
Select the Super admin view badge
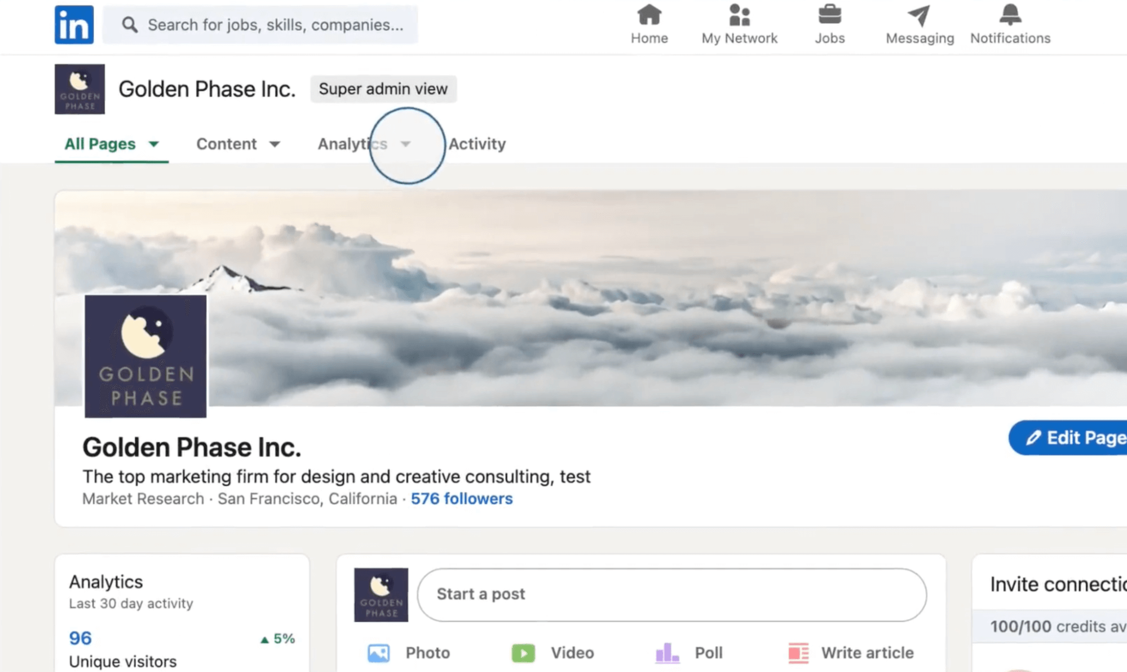[x=383, y=89]
